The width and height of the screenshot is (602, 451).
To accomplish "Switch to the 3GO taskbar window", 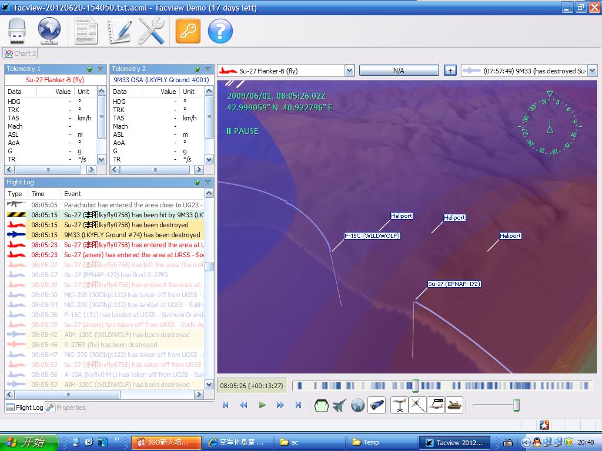I will (166, 442).
